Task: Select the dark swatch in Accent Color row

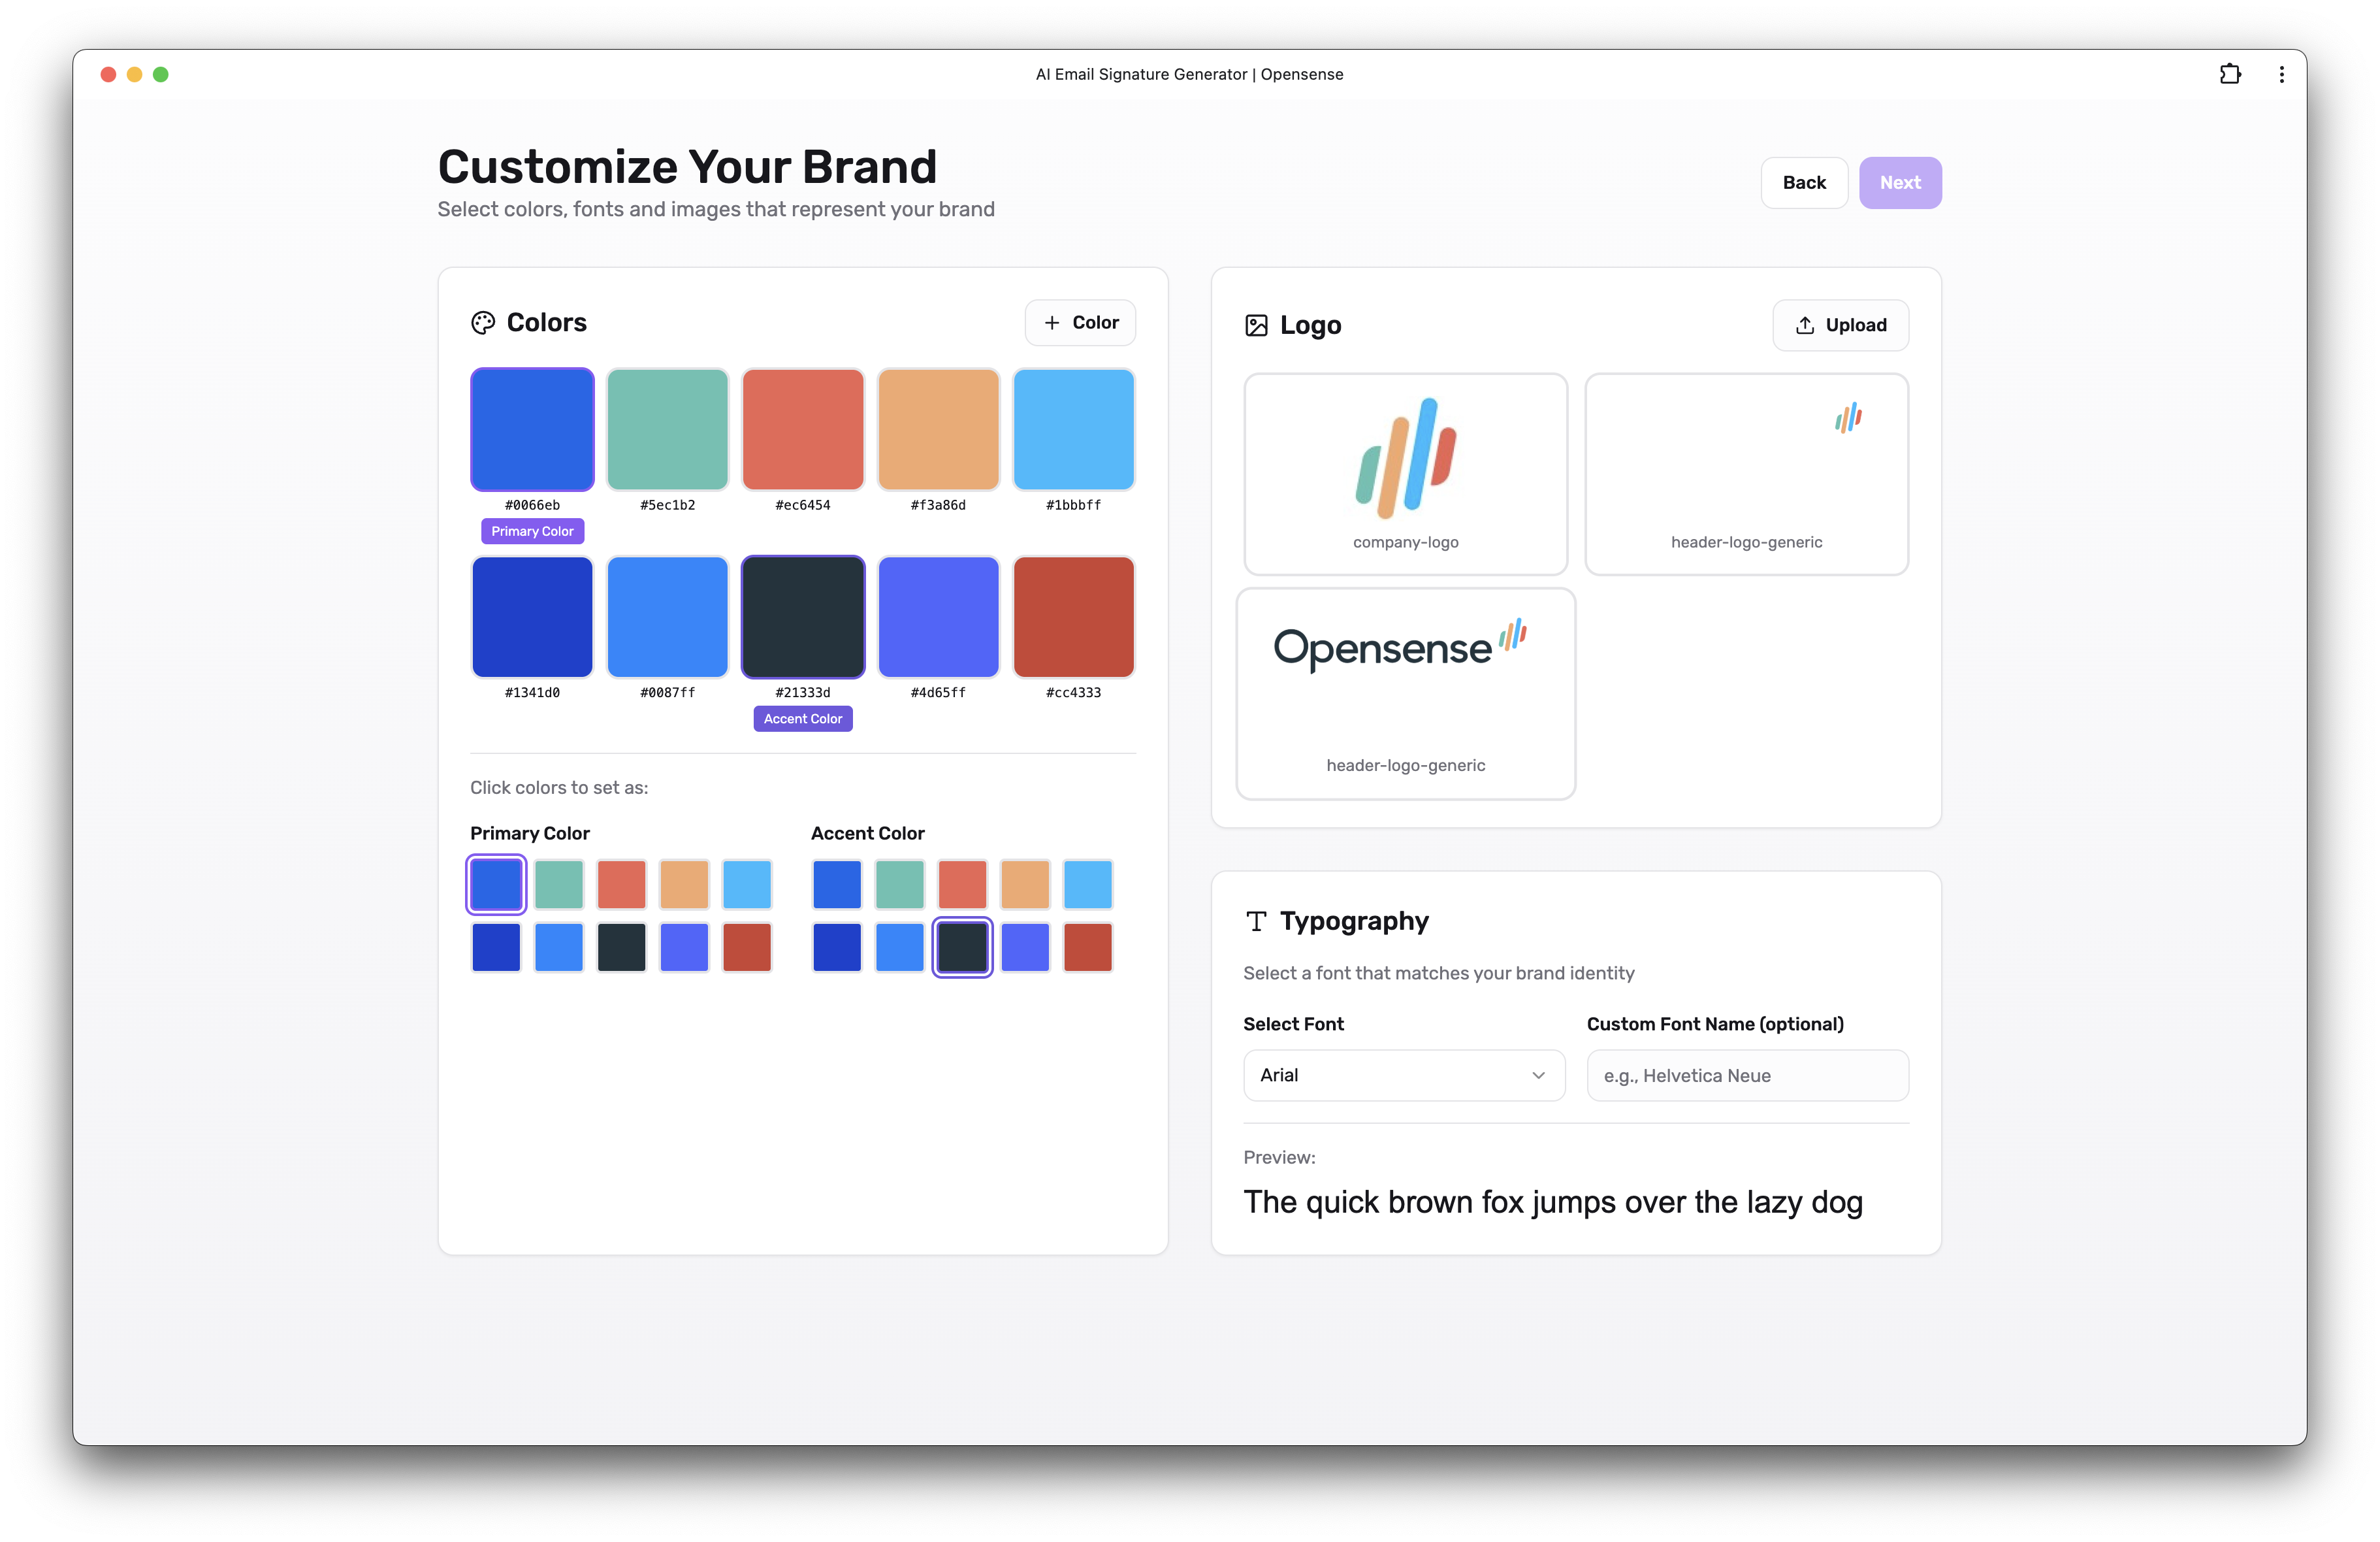Action: coord(962,947)
